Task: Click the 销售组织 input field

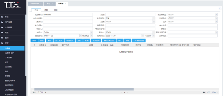Action: 130,25
